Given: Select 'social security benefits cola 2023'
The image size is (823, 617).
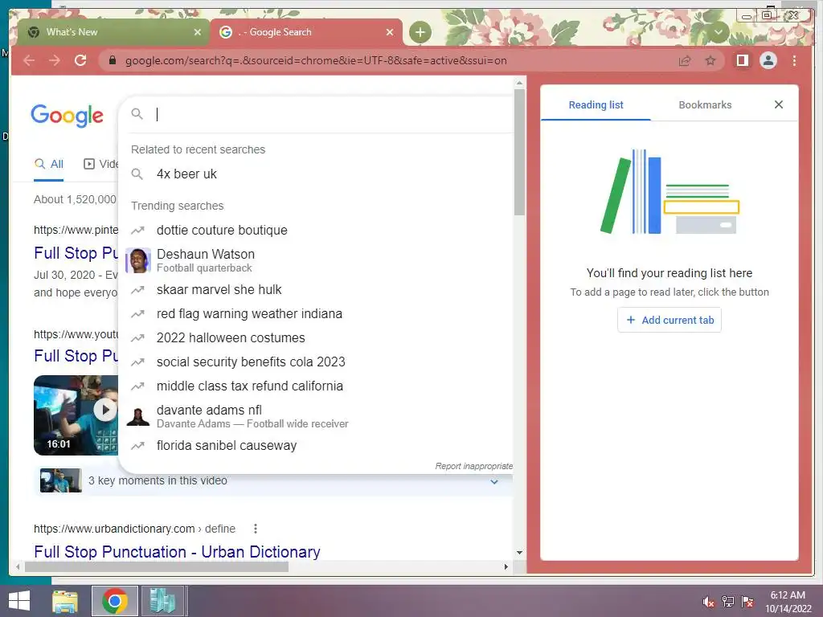Looking at the screenshot, I should point(315,362).
